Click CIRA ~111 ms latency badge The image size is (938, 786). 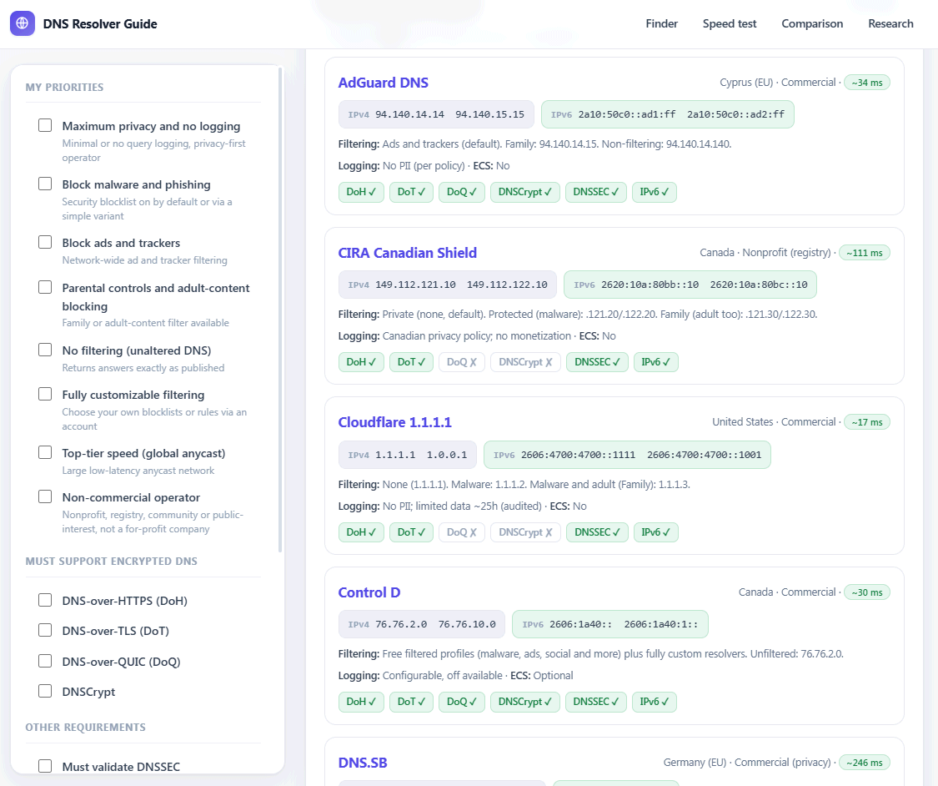[x=865, y=253]
